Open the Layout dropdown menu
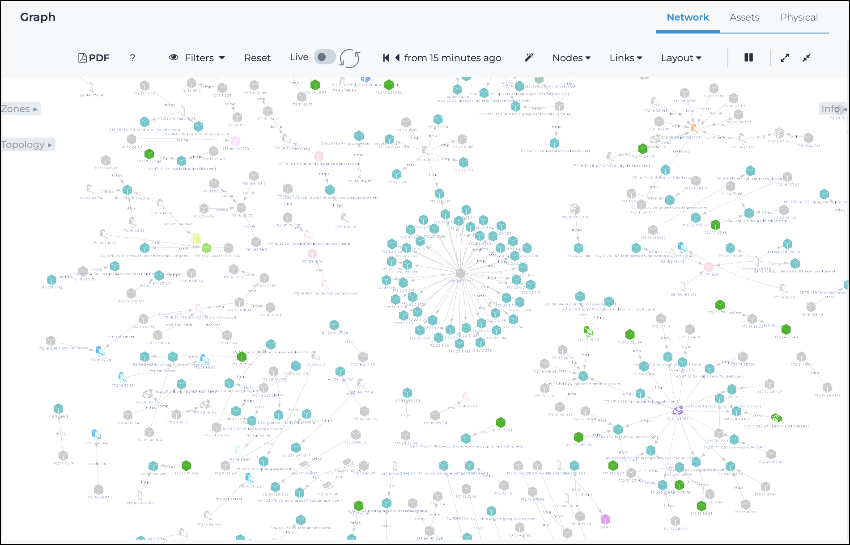This screenshot has width=850, height=545. pos(681,58)
